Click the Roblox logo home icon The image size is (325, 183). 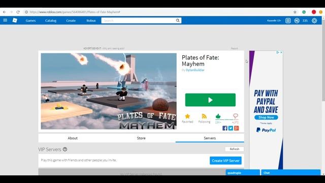pyautogui.click(x=15, y=20)
